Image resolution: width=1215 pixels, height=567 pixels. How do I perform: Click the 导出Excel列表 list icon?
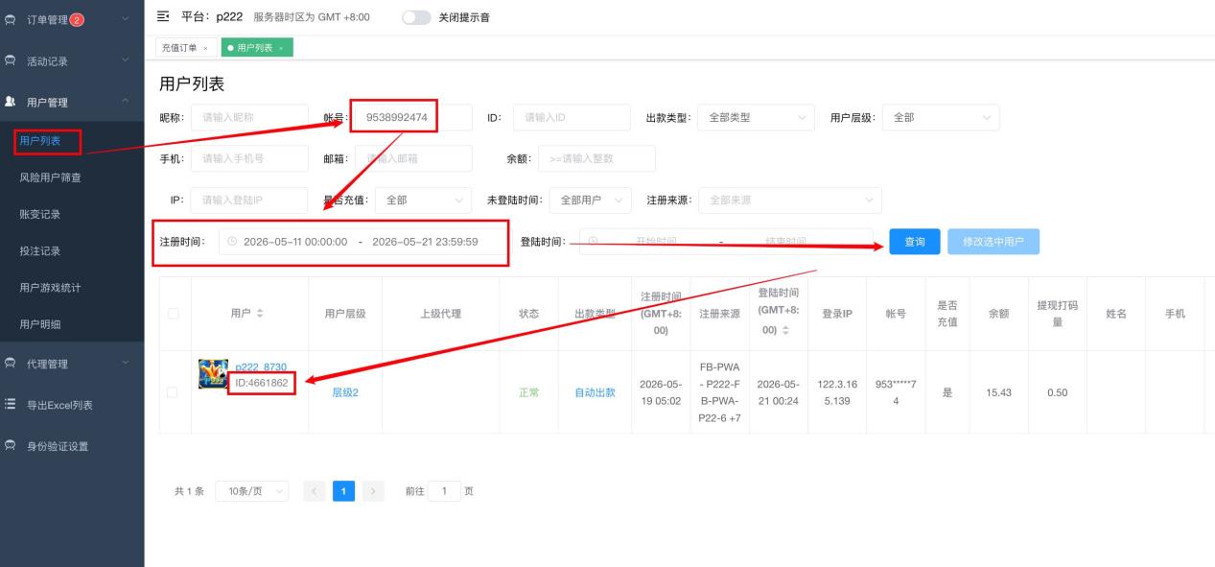(12, 404)
